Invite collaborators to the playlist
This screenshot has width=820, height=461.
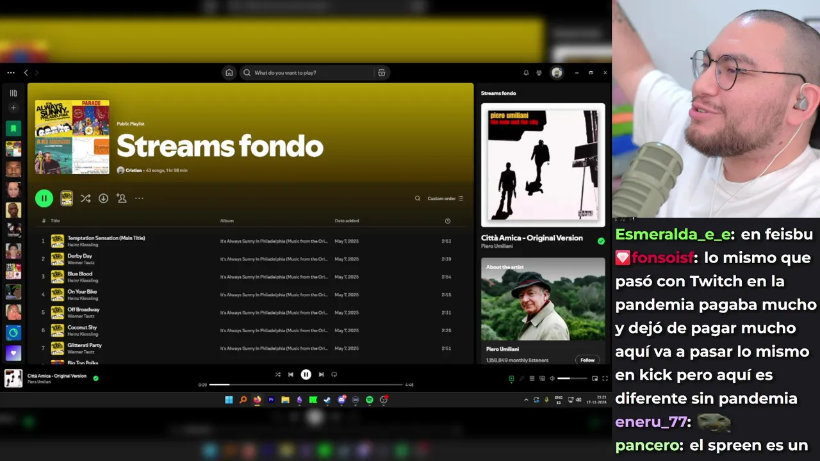(121, 198)
